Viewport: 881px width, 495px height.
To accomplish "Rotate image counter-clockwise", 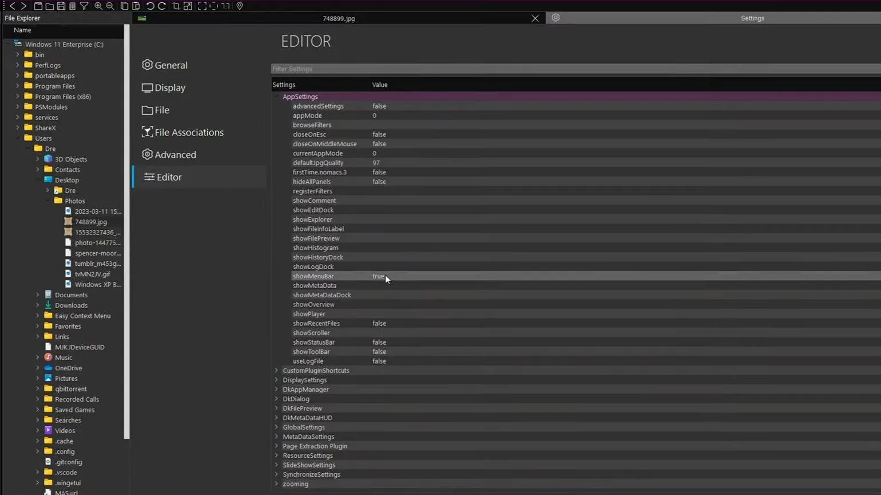I will (150, 6).
